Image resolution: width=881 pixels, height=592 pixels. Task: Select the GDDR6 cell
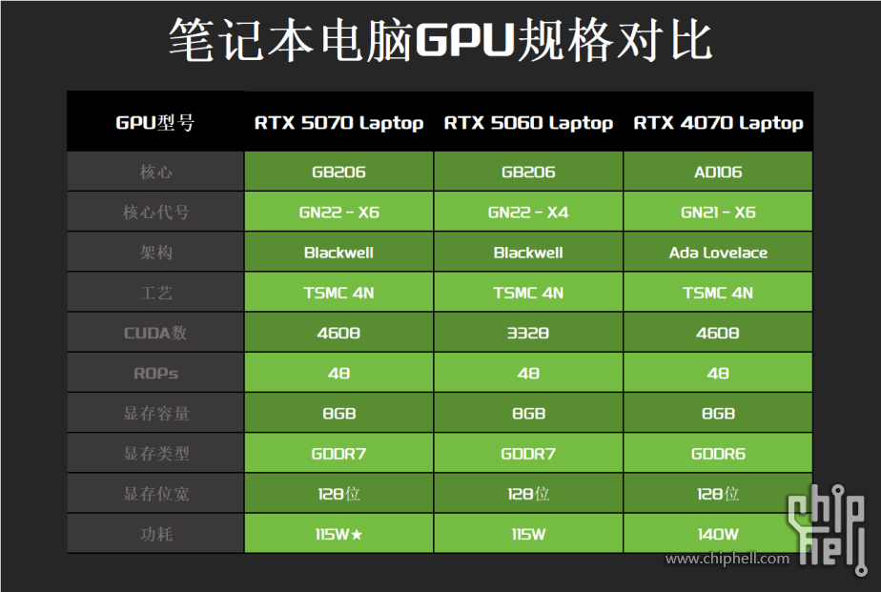click(x=718, y=454)
